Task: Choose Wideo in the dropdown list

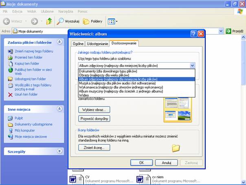Action: (85, 95)
